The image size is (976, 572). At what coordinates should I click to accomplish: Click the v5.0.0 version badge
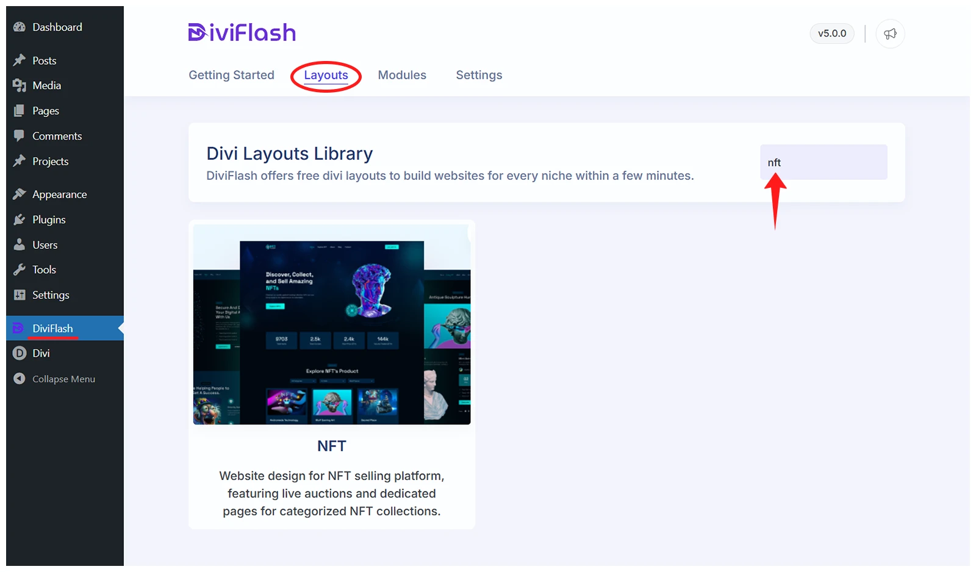pos(832,34)
